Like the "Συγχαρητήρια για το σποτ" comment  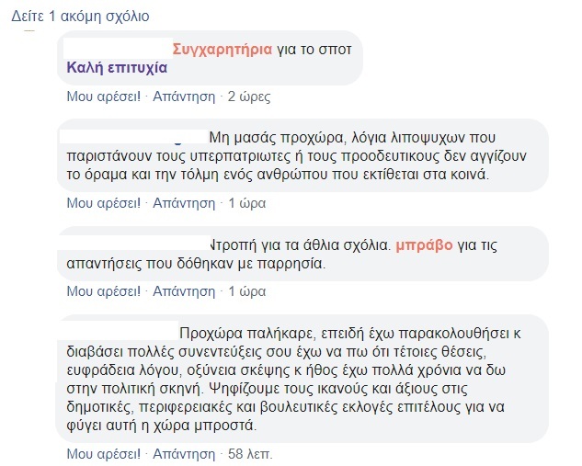click(x=103, y=95)
